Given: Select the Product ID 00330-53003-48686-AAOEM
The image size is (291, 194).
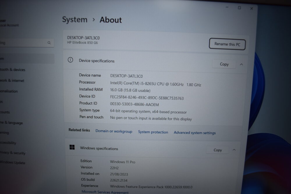Looking at the screenshot, I should [x=134, y=104].
